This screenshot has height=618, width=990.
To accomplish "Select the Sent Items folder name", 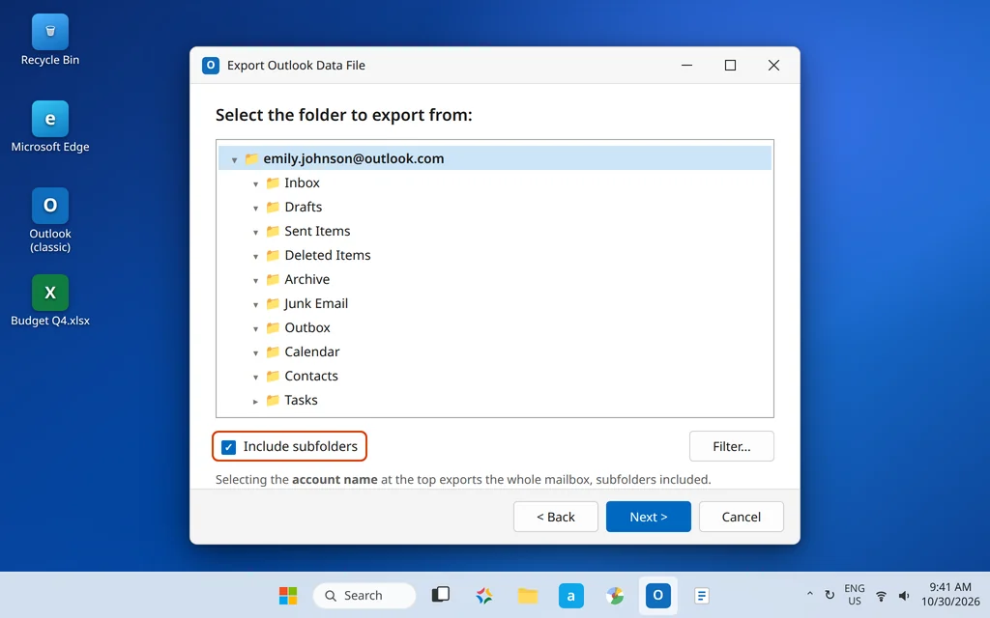I will [317, 231].
